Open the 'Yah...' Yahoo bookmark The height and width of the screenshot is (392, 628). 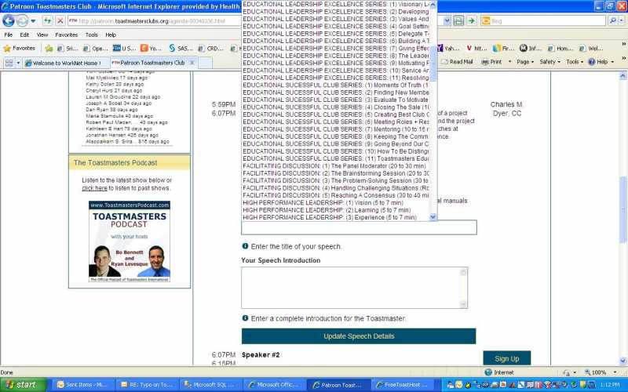(447, 49)
